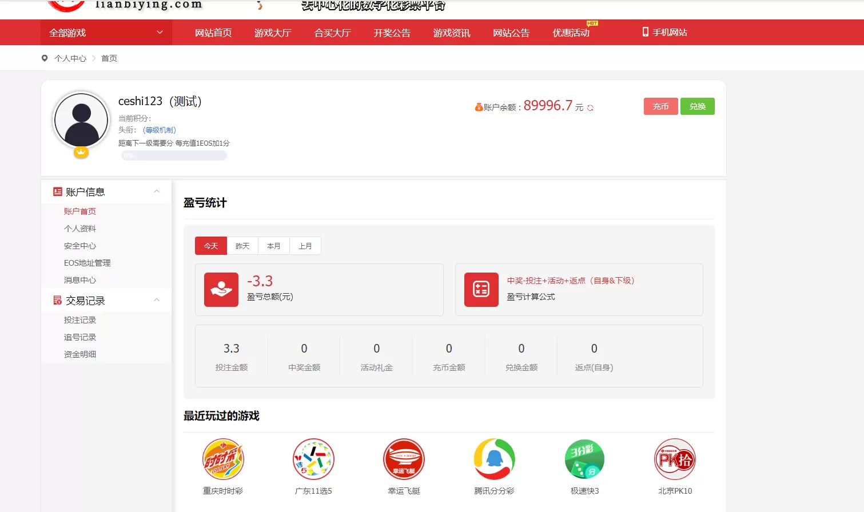Launch the 腾讯分分彩 game icon
This screenshot has height=512, width=864.
(493, 459)
